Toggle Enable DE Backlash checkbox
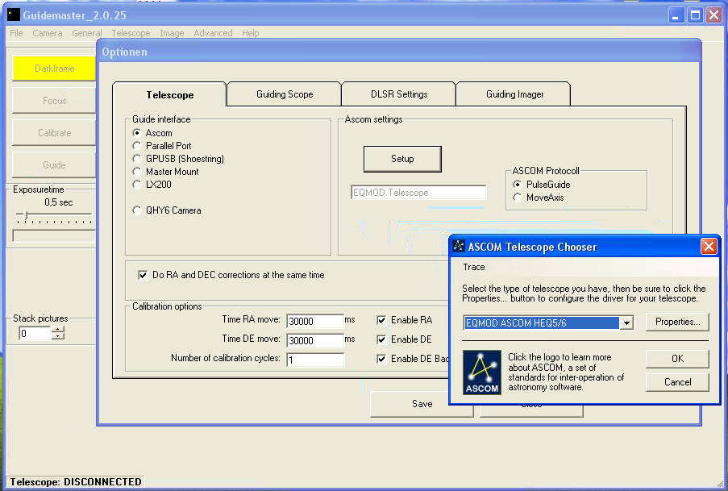This screenshot has height=491, width=728. coord(381,359)
